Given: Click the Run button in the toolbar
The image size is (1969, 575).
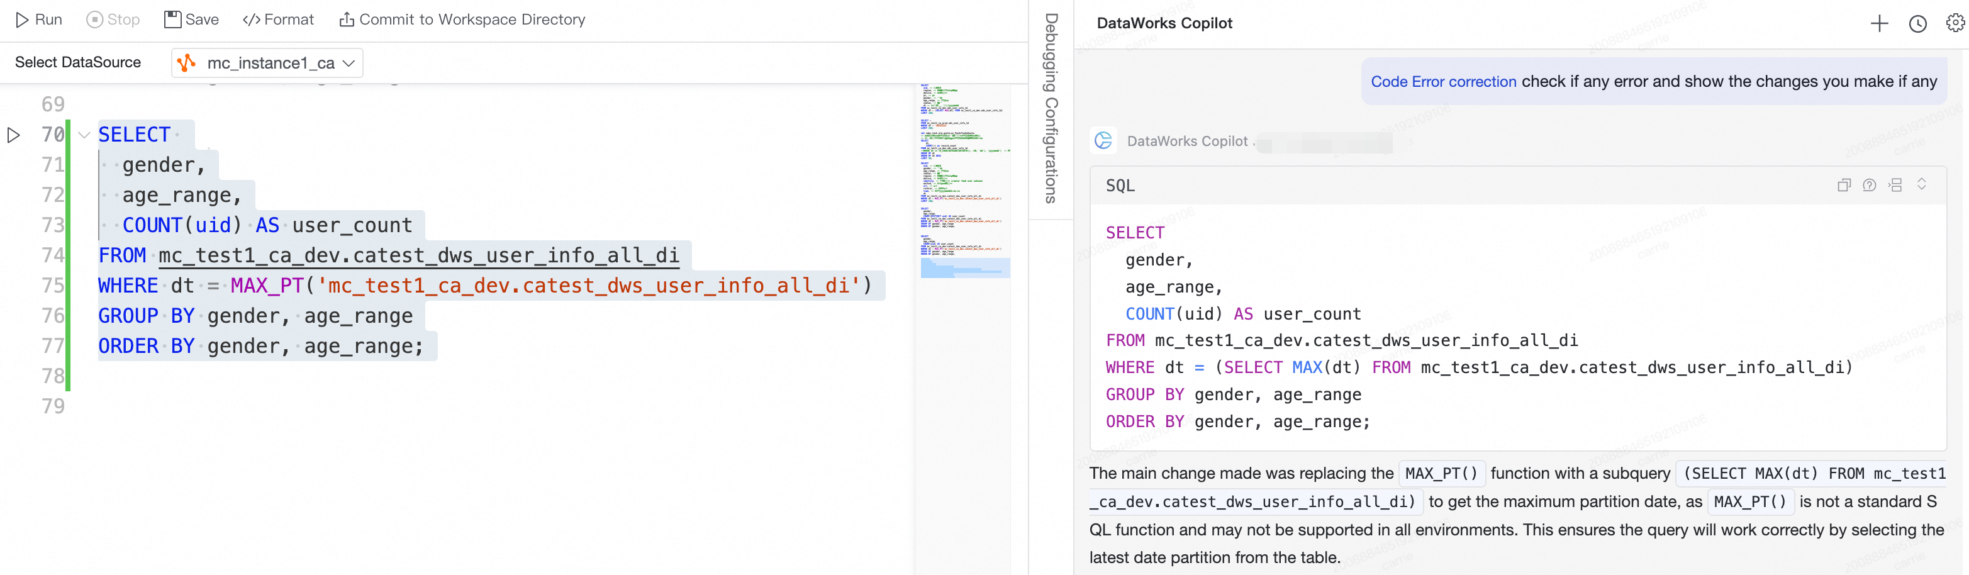Looking at the screenshot, I should [39, 19].
